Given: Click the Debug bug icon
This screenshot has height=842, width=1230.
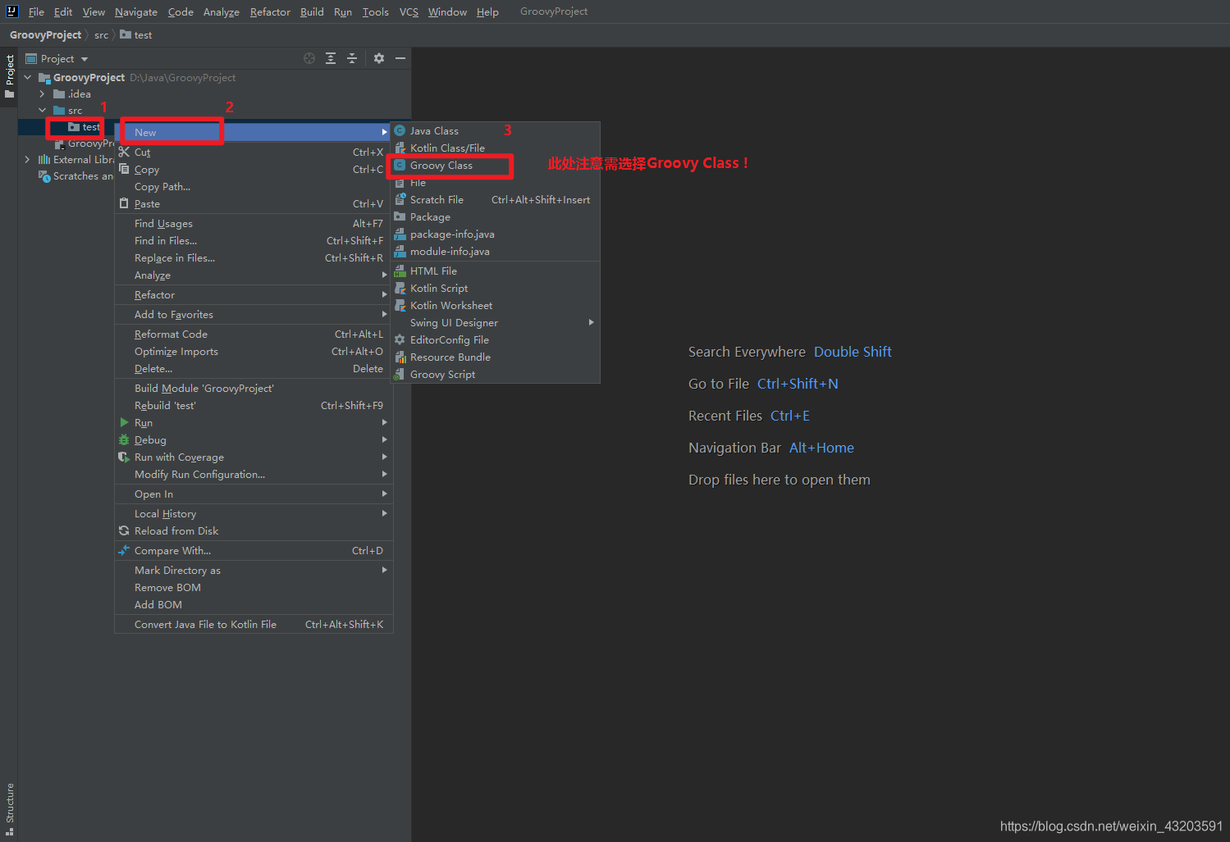Looking at the screenshot, I should pos(124,439).
